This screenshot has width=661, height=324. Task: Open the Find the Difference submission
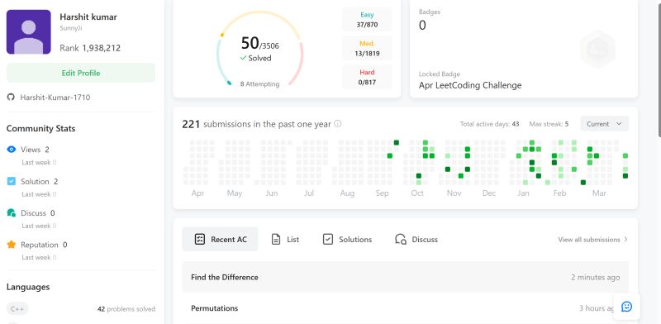click(405, 277)
